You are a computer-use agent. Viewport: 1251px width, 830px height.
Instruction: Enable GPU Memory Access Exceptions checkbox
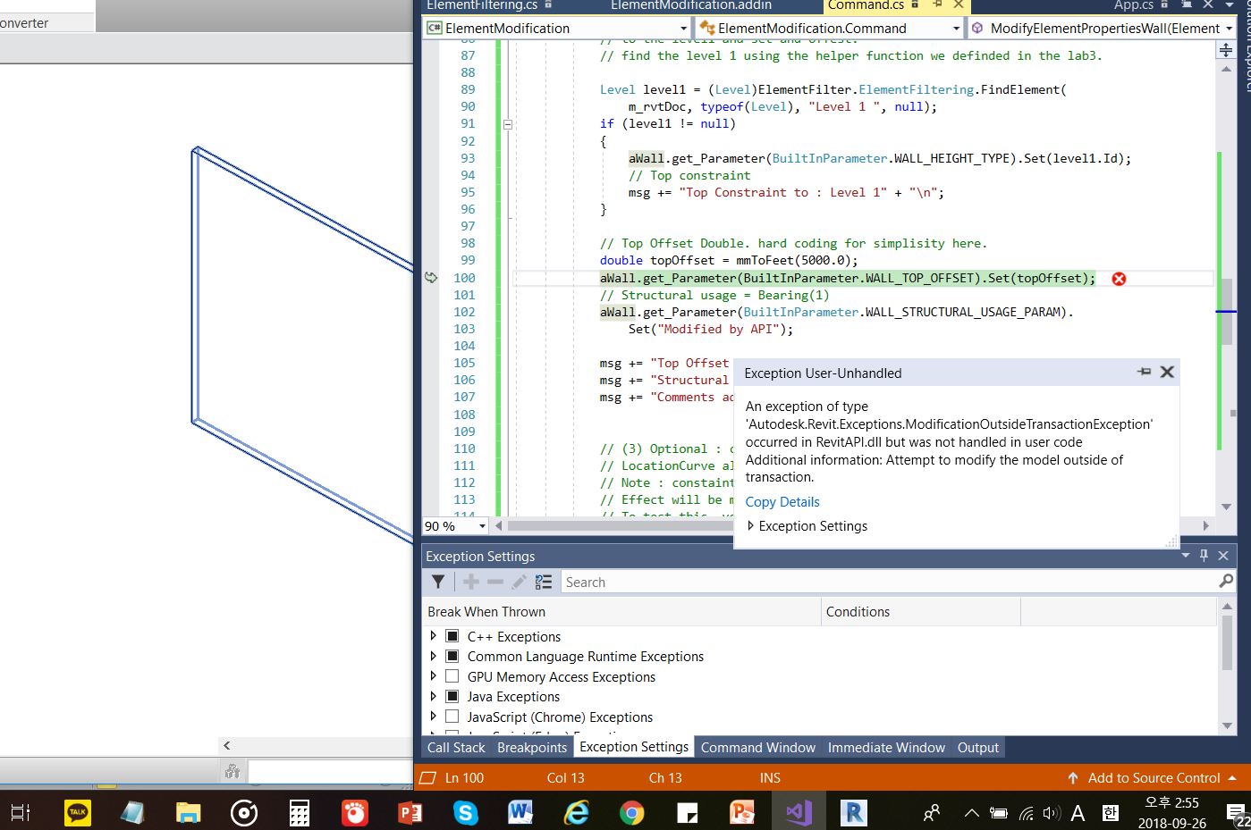pos(452,676)
